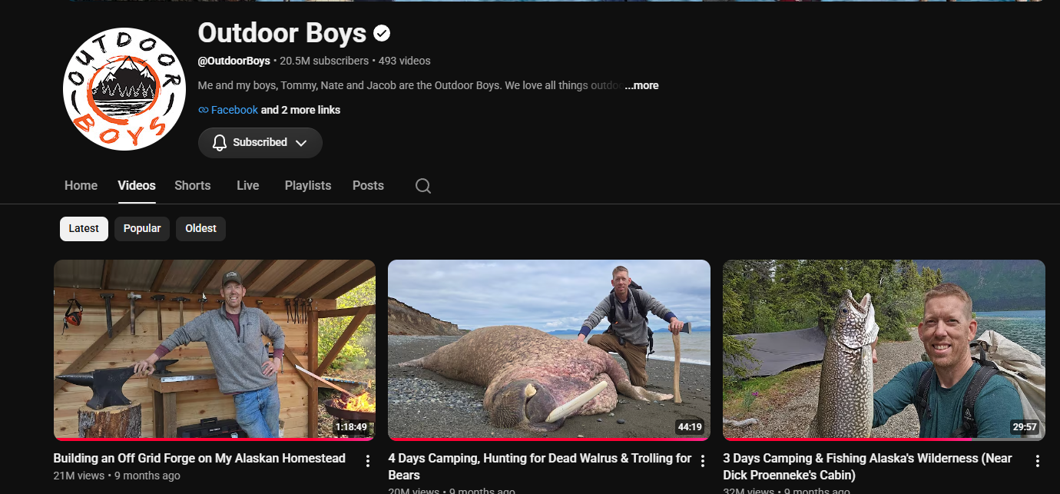Image resolution: width=1060 pixels, height=494 pixels.
Task: Switch to the Posts tab
Action: tap(368, 185)
